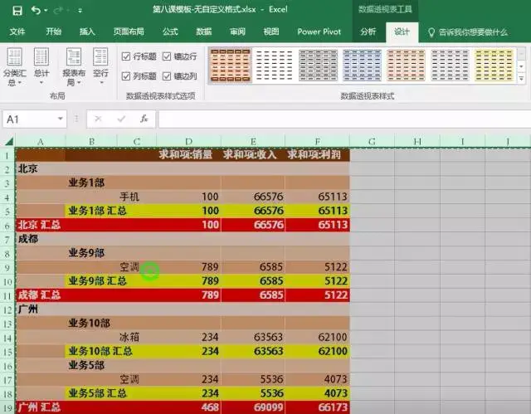Click the 求和项:利润 header cell
Viewport: 531px width, 414px height.
coord(317,154)
